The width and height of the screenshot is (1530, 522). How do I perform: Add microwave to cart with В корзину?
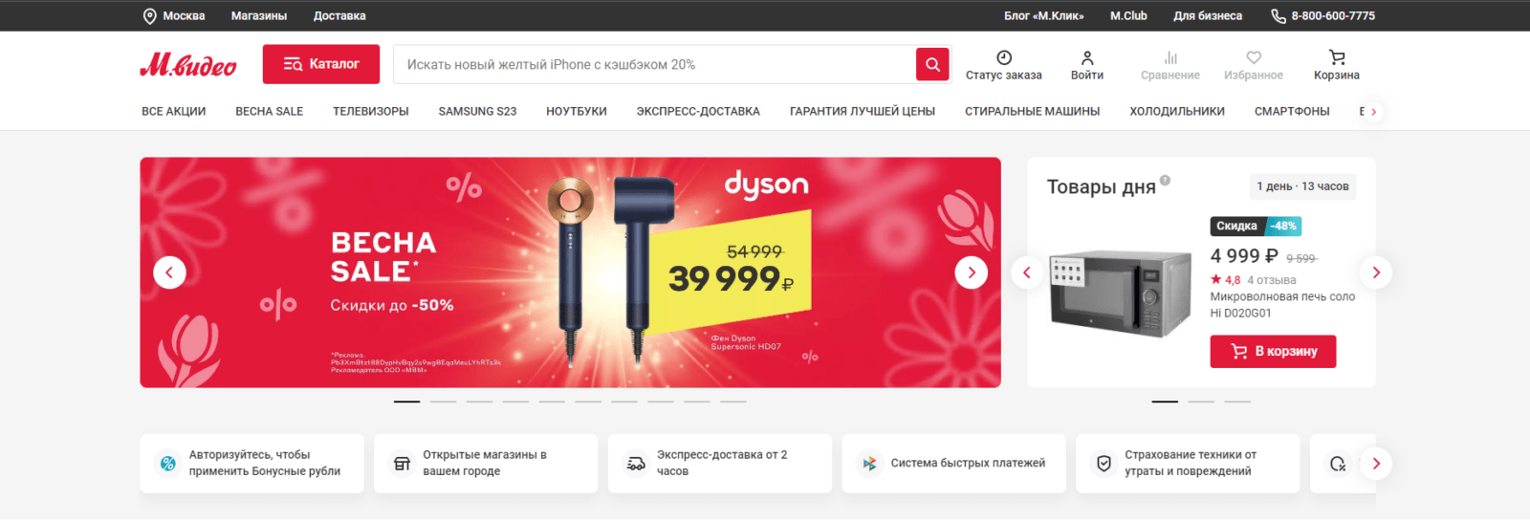click(x=1273, y=352)
